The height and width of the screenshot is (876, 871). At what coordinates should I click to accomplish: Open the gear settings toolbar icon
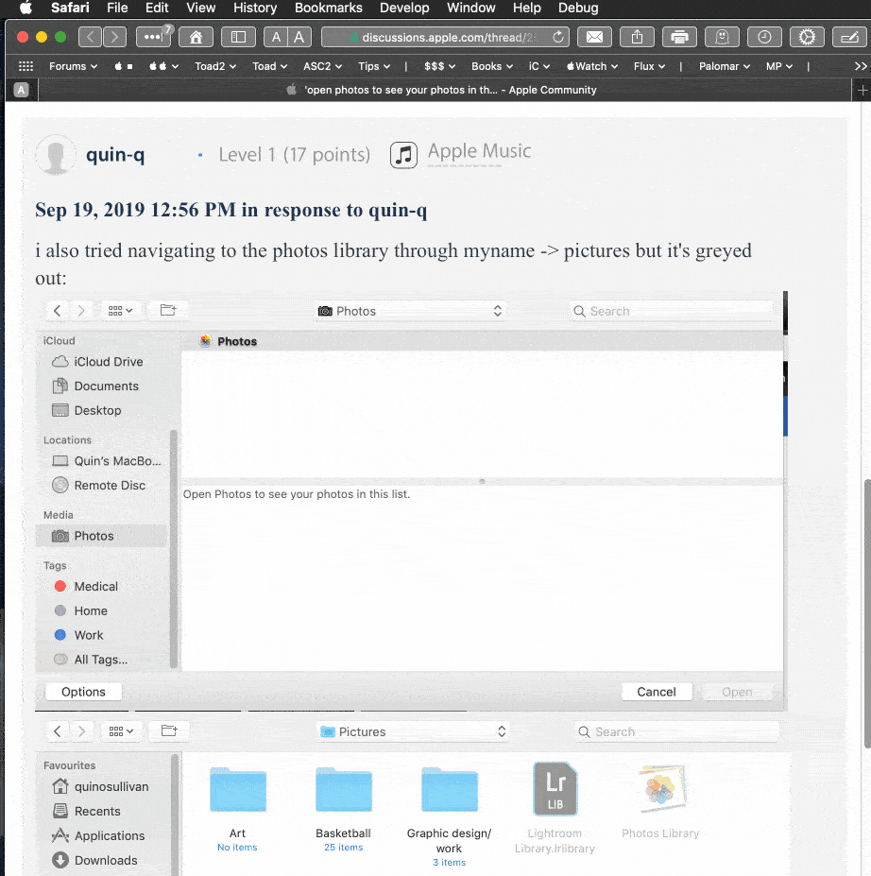pyautogui.click(x=807, y=38)
